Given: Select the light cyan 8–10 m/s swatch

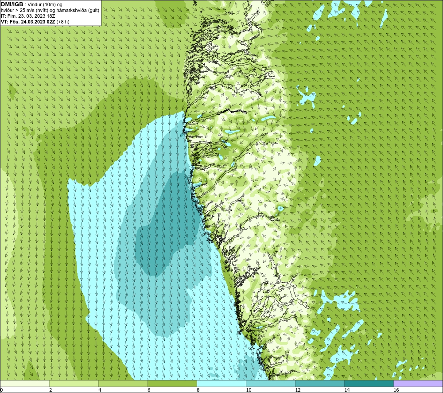Looking at the screenshot, I should point(221,383).
